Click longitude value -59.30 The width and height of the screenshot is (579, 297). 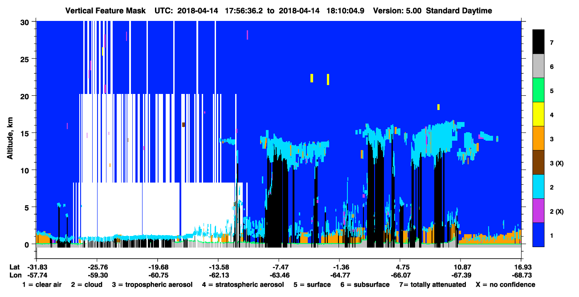97,276
